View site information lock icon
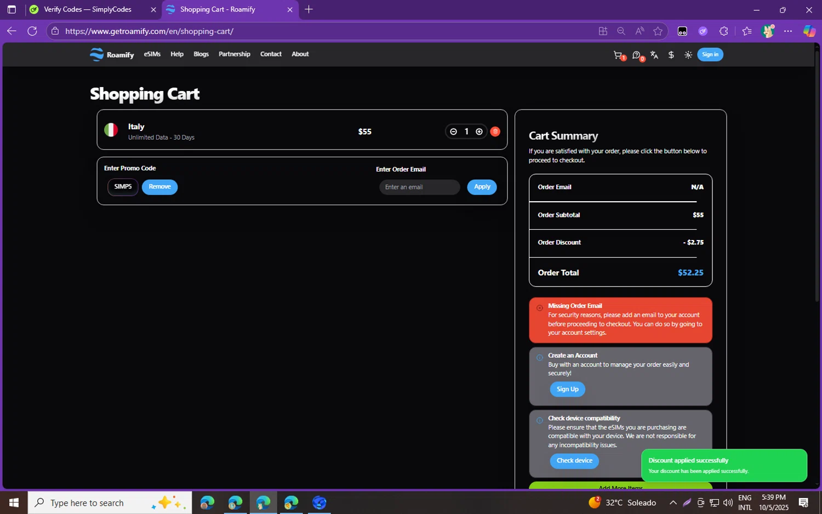The width and height of the screenshot is (822, 514). click(55, 31)
